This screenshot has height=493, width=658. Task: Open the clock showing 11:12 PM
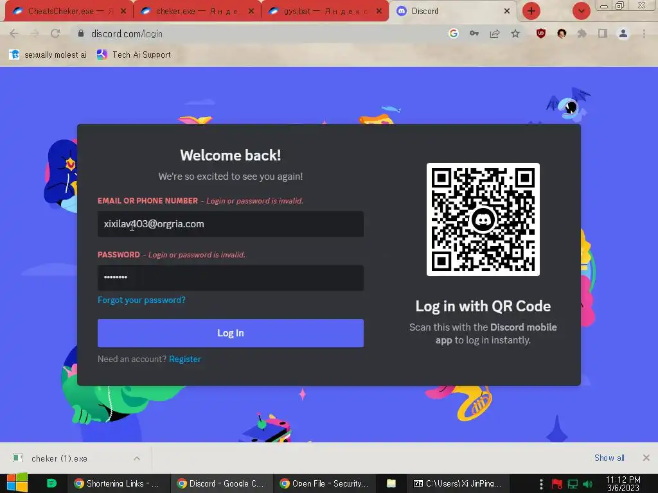click(x=623, y=484)
